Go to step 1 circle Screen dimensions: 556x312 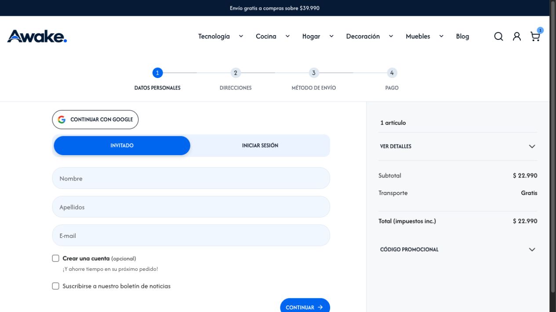pyautogui.click(x=157, y=73)
